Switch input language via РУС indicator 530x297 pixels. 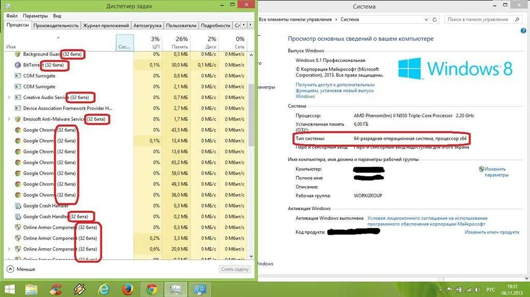[491, 290]
